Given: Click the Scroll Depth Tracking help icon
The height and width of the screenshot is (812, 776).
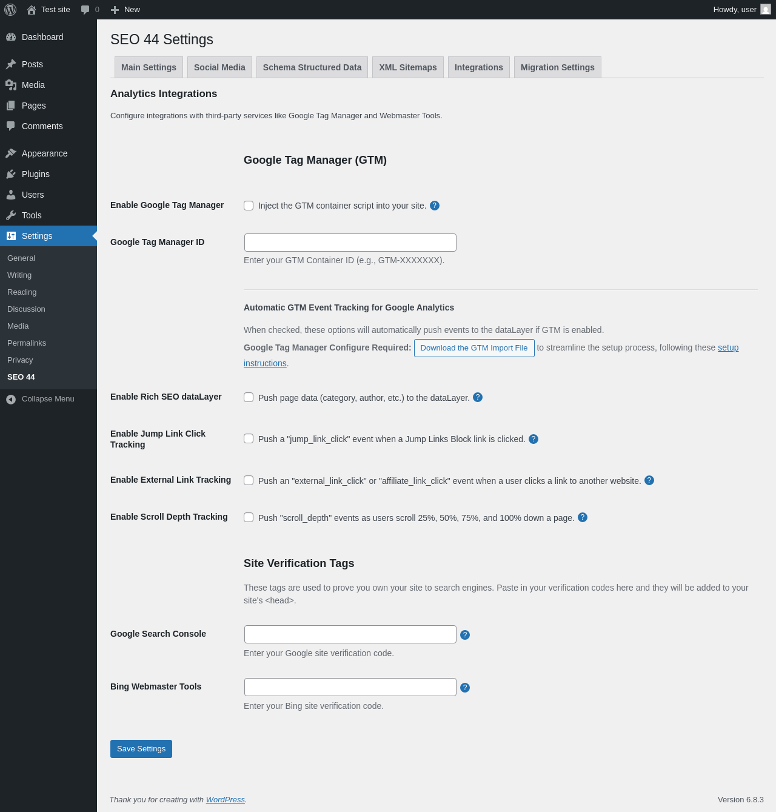Looking at the screenshot, I should (583, 517).
